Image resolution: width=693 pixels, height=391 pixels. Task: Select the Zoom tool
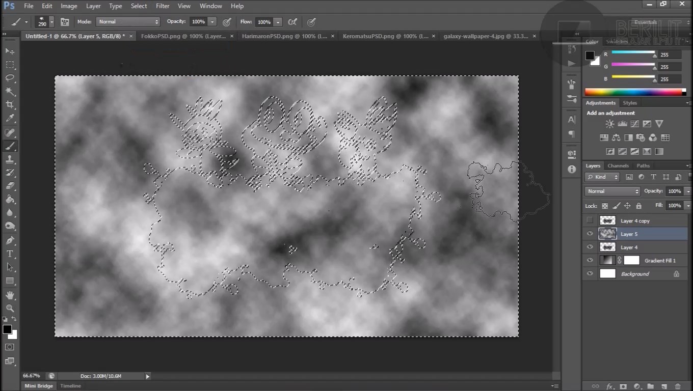coord(10,308)
